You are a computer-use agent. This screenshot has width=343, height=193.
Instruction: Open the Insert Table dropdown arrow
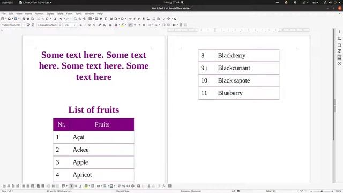[93, 19]
